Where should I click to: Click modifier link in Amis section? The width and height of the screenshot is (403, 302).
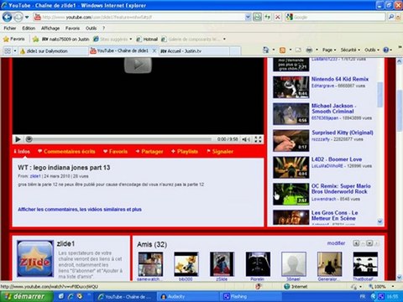(336, 243)
